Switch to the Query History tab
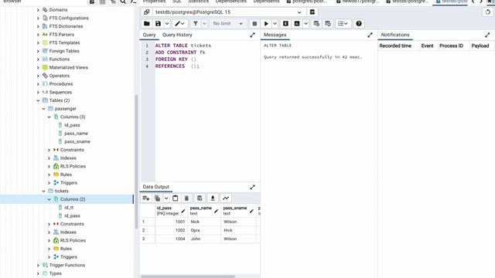The width and height of the screenshot is (495, 278). coord(177,35)
